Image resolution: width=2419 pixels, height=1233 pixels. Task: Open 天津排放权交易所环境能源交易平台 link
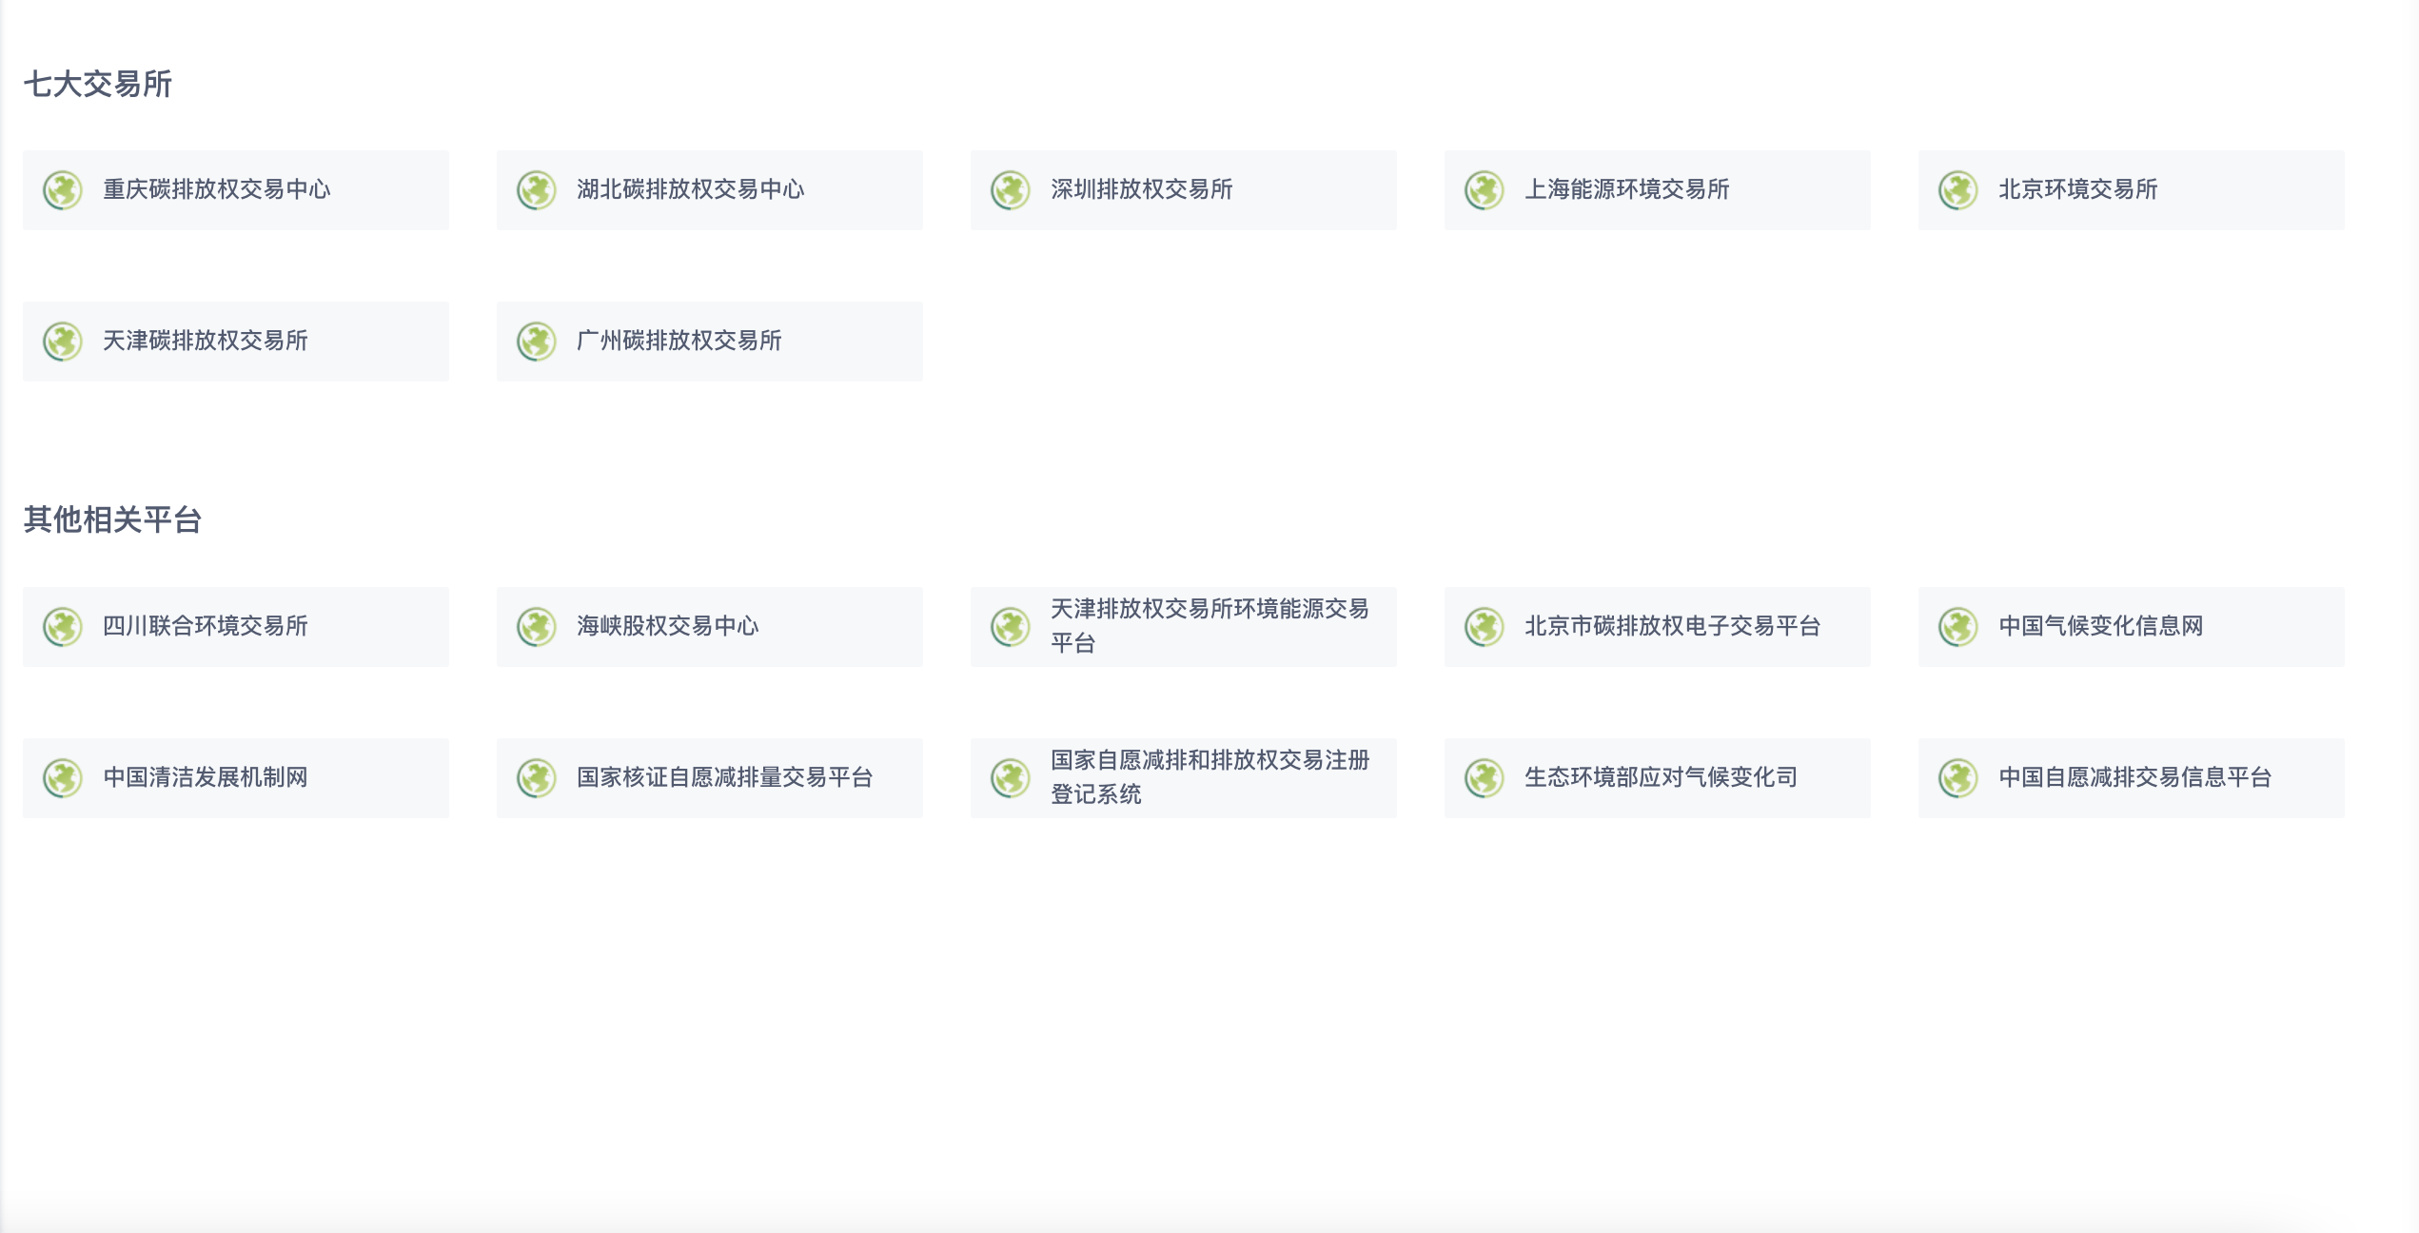[x=1183, y=627]
